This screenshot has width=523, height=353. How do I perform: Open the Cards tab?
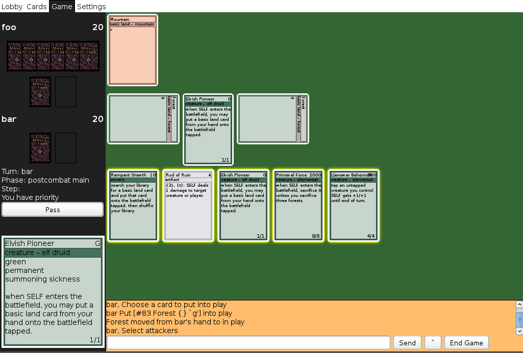[37, 7]
